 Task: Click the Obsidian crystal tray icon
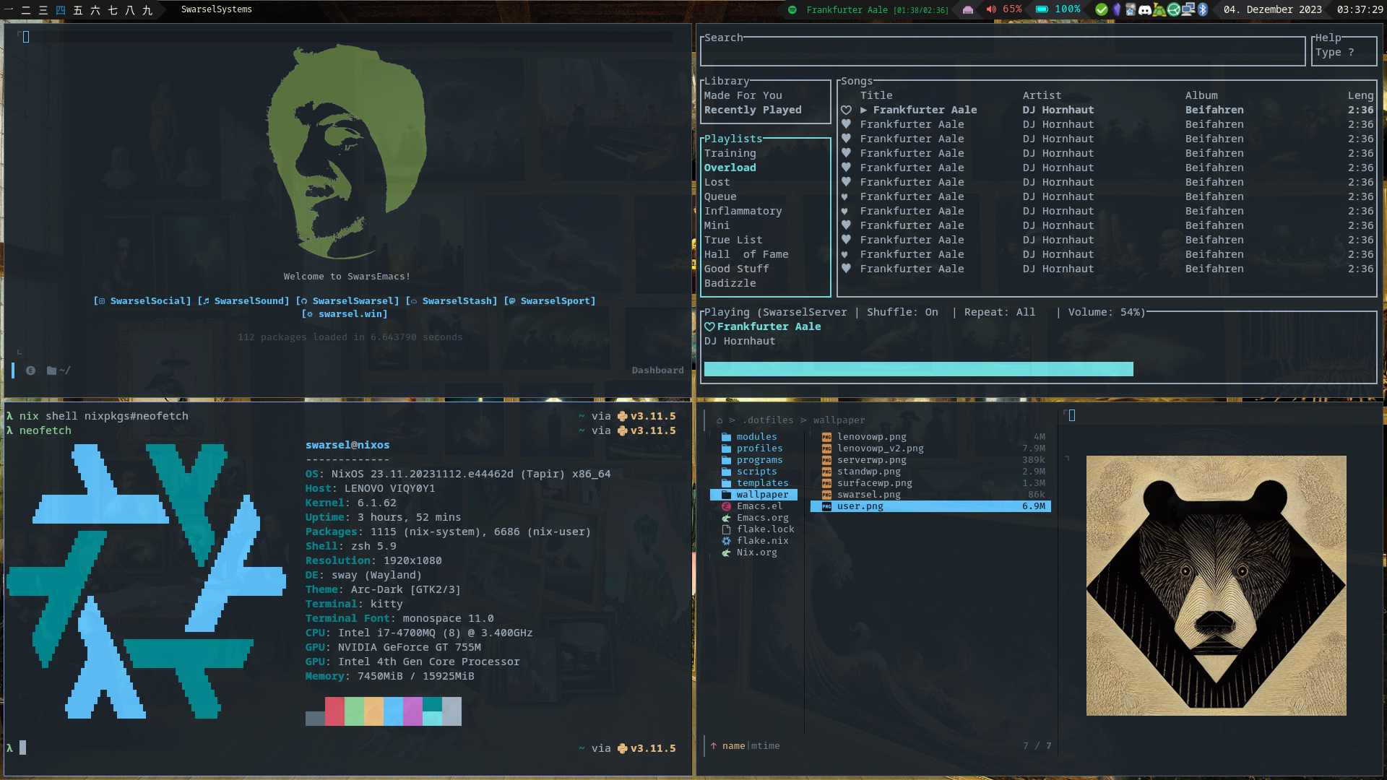pos(1117,9)
